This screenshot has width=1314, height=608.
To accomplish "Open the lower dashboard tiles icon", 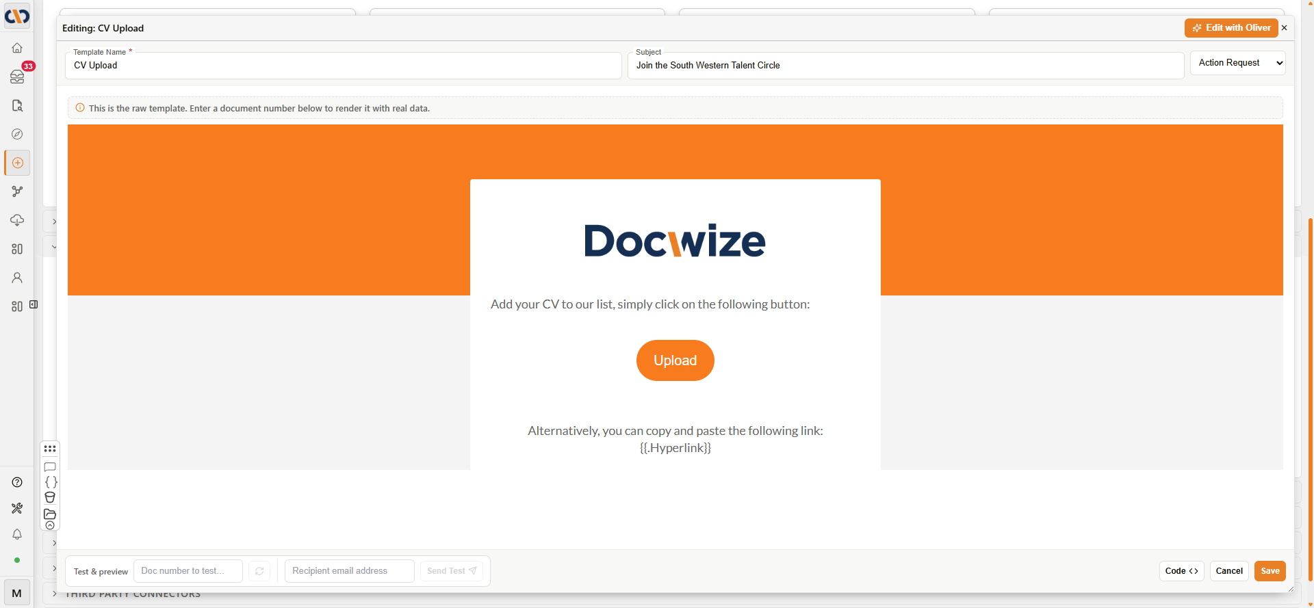I will pos(17,306).
